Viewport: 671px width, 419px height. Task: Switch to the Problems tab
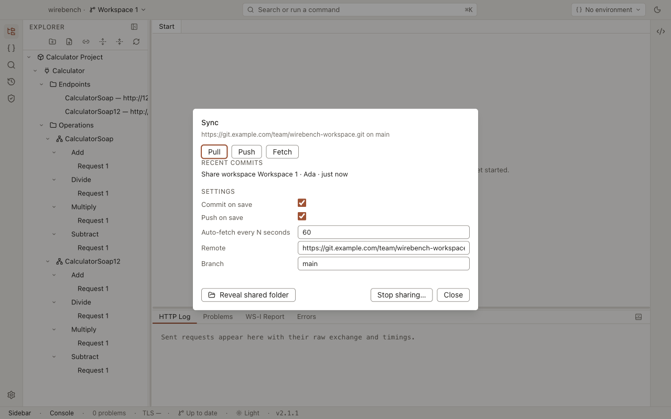point(218,317)
